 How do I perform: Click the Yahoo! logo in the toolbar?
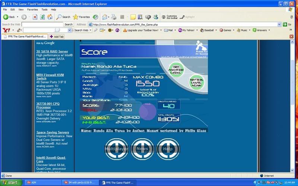(x=7, y=30)
